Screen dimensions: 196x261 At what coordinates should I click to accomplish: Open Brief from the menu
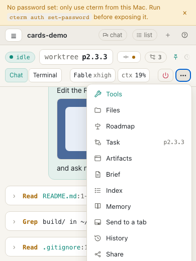coord(139,175)
